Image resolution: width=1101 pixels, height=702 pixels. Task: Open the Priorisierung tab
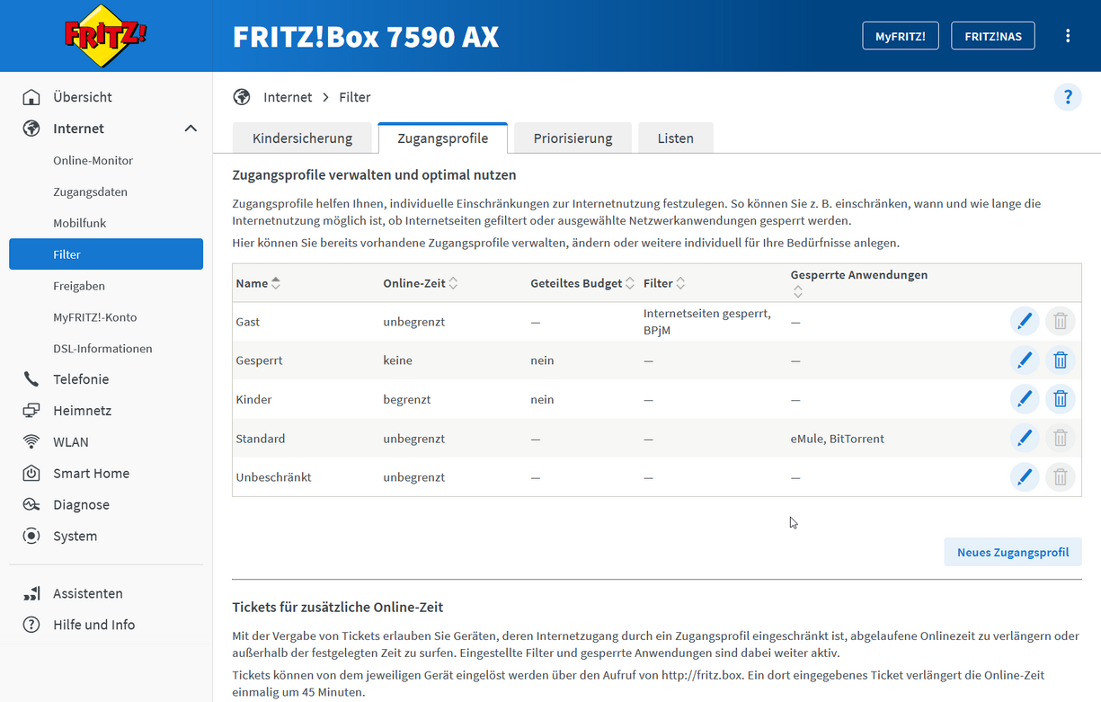573,138
